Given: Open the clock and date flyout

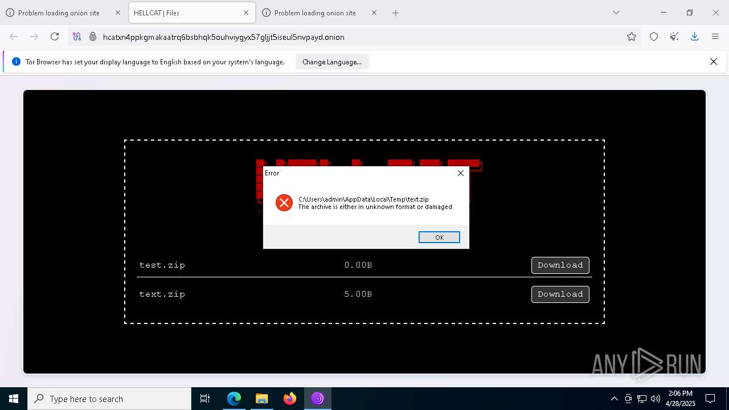Looking at the screenshot, I should point(681,399).
